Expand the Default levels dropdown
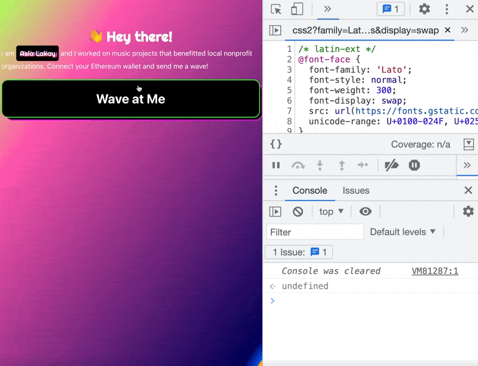The width and height of the screenshot is (478, 366). click(x=403, y=232)
